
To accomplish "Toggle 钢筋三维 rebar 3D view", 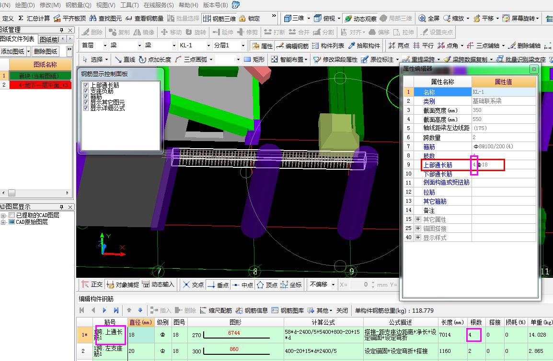I will click(220, 18).
